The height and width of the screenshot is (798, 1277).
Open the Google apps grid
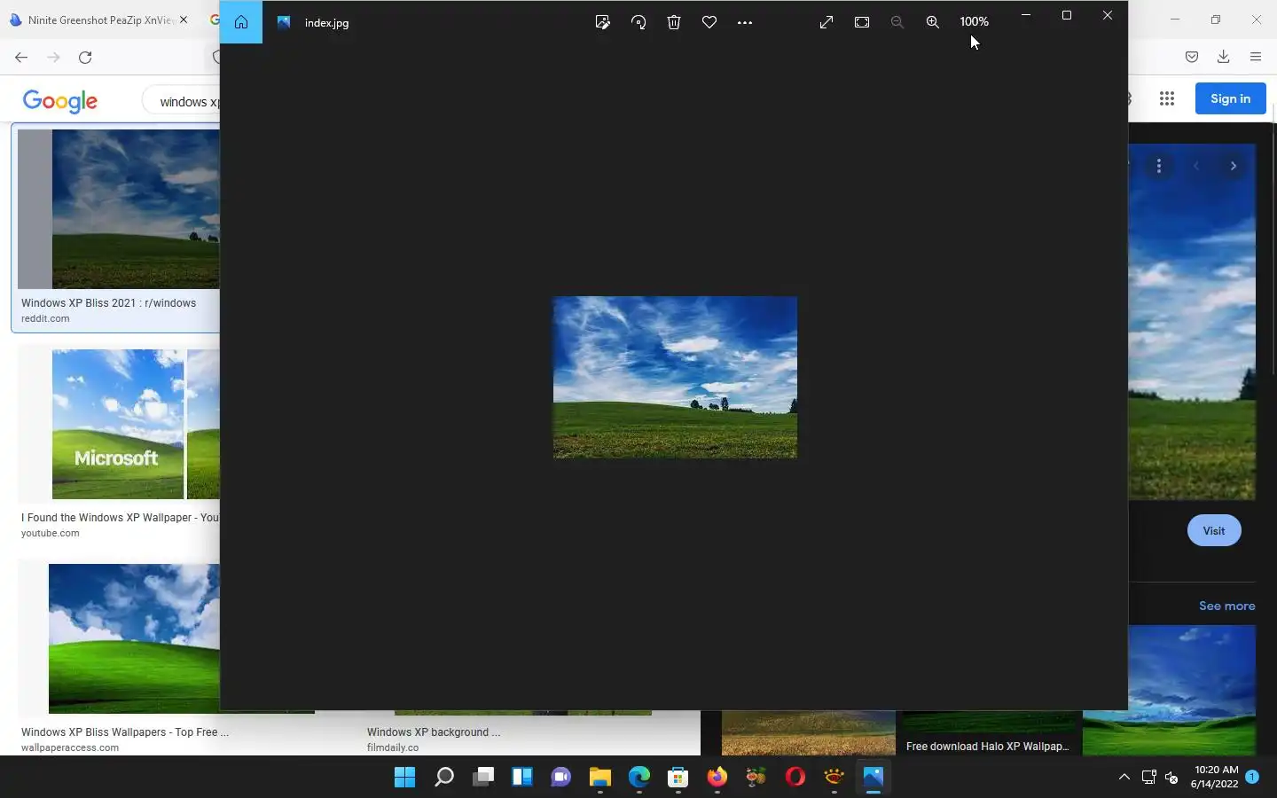tap(1167, 99)
